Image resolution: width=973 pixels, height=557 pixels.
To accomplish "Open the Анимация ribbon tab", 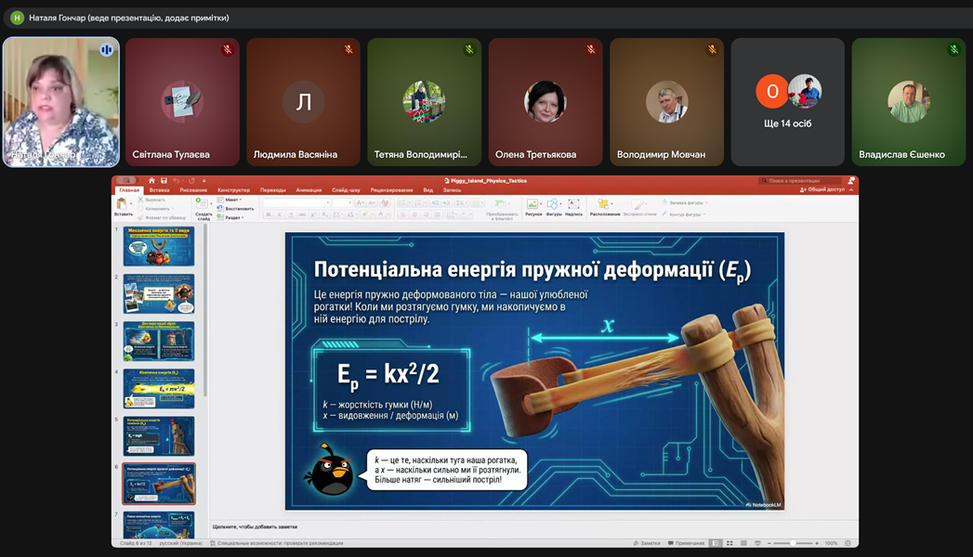I will point(309,189).
